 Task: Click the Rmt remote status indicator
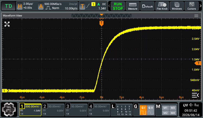coord(197,105)
